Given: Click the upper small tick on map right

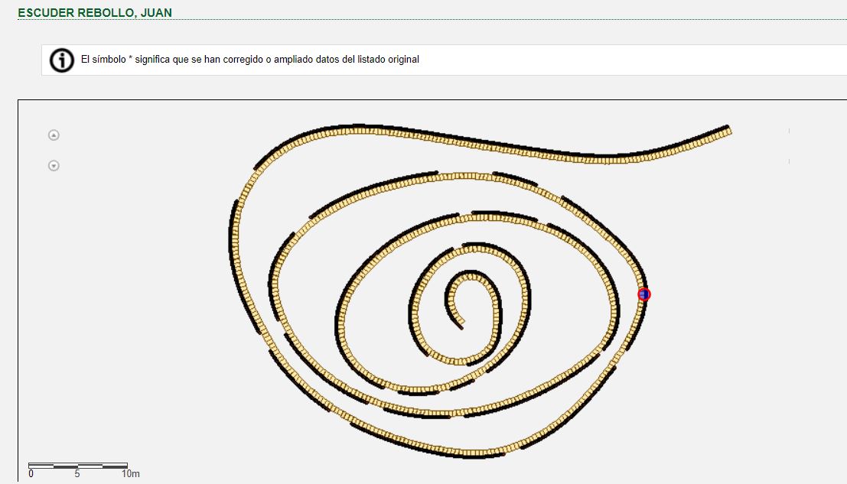Looking at the screenshot, I should (789, 132).
